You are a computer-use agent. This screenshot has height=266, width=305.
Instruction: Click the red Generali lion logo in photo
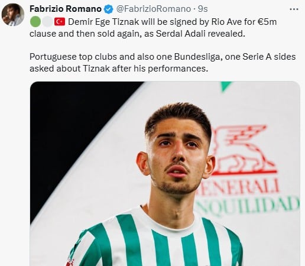(x=244, y=150)
